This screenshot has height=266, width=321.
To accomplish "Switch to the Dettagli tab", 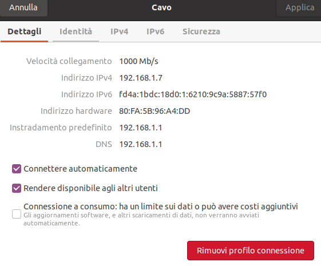I will click(x=25, y=31).
